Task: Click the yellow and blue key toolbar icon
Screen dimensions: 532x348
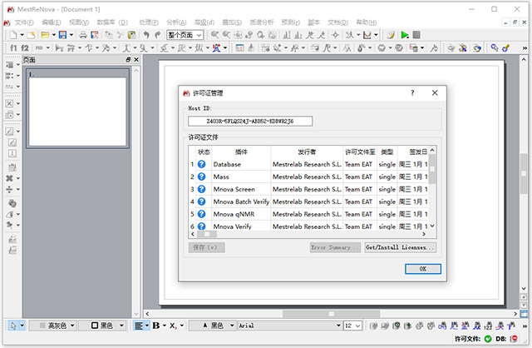Action: [x=506, y=48]
